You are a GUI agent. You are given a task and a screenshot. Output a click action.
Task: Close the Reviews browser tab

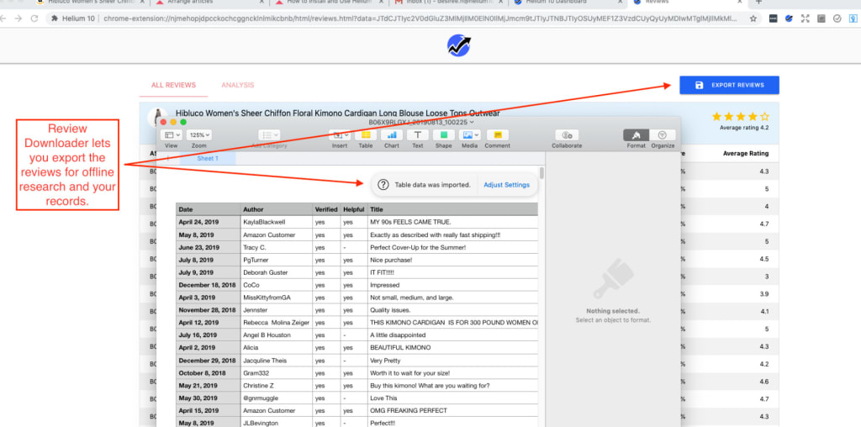click(740, 3)
